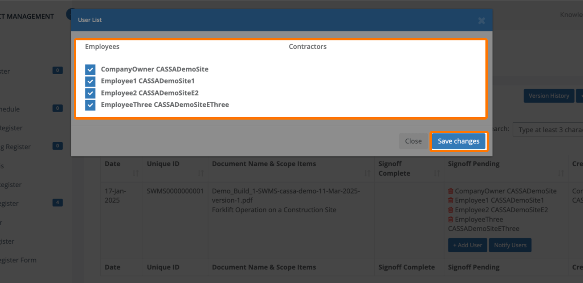This screenshot has height=283, width=583.
Task: Click trash icon beside CompanyOwner CASSADemoSite
Action: pyautogui.click(x=451, y=191)
